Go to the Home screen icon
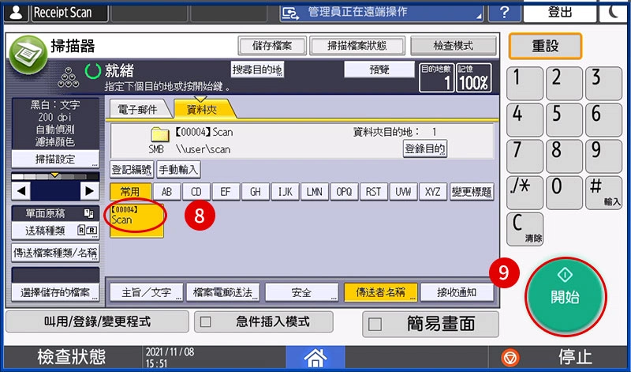The image size is (631, 372). point(315,358)
